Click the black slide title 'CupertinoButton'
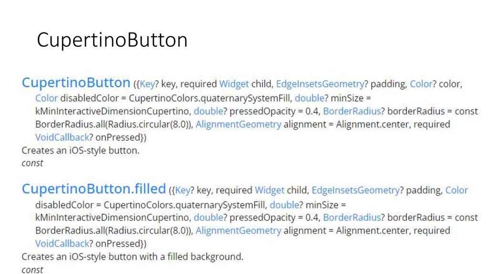Viewport: 489px width, 274px height. pyautogui.click(x=112, y=41)
